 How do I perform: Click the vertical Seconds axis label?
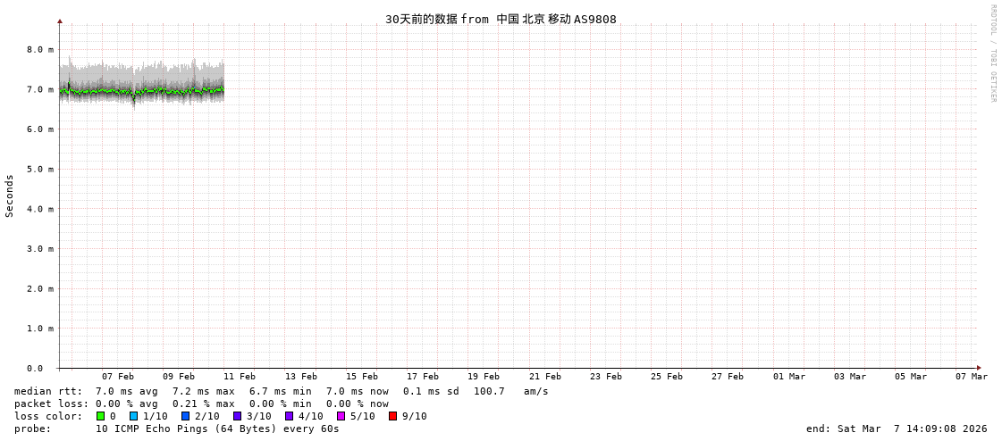pyautogui.click(x=10, y=196)
